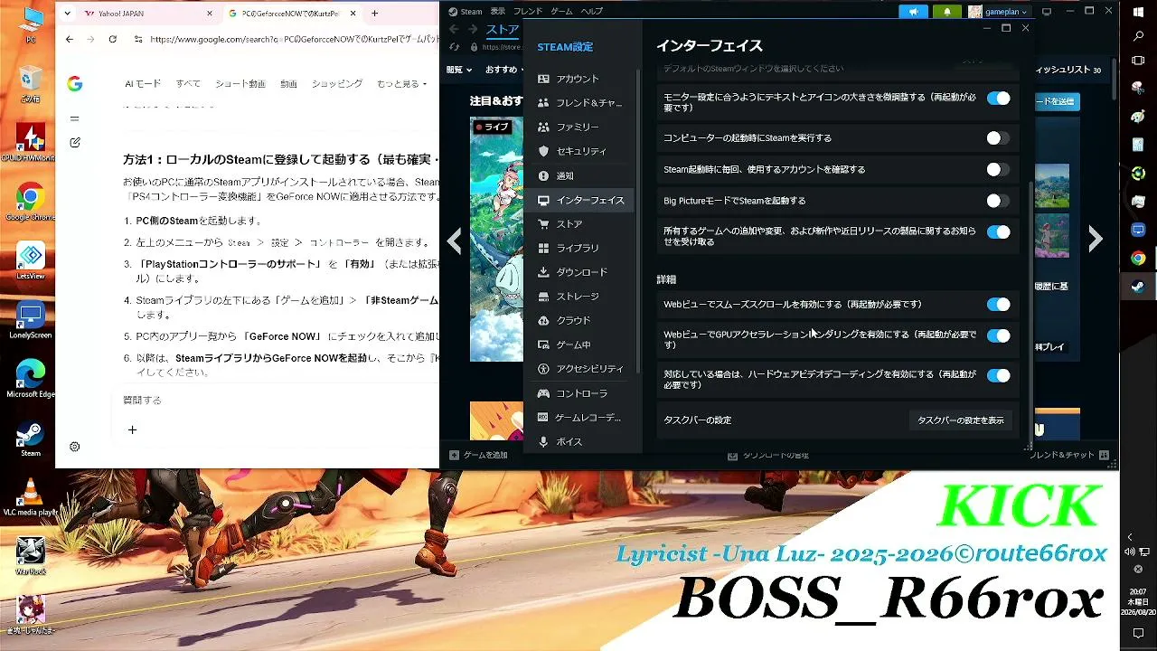Show previous featured item in Steam store carousel
The image size is (1157, 651).
(x=455, y=240)
